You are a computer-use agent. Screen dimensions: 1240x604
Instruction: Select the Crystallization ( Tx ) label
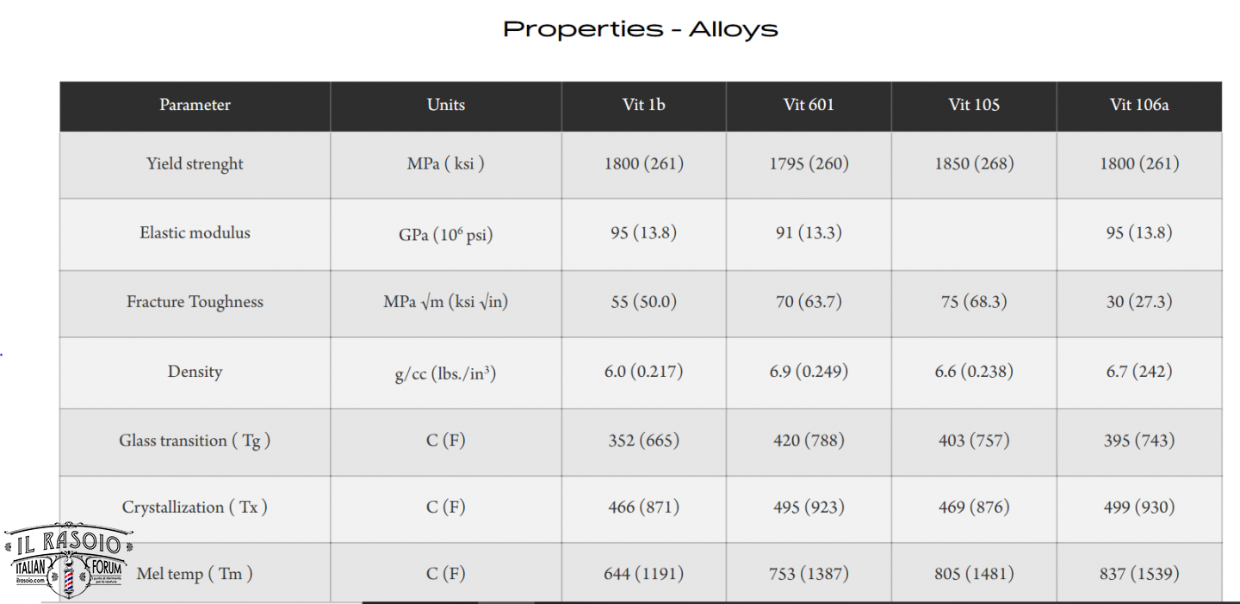click(195, 507)
